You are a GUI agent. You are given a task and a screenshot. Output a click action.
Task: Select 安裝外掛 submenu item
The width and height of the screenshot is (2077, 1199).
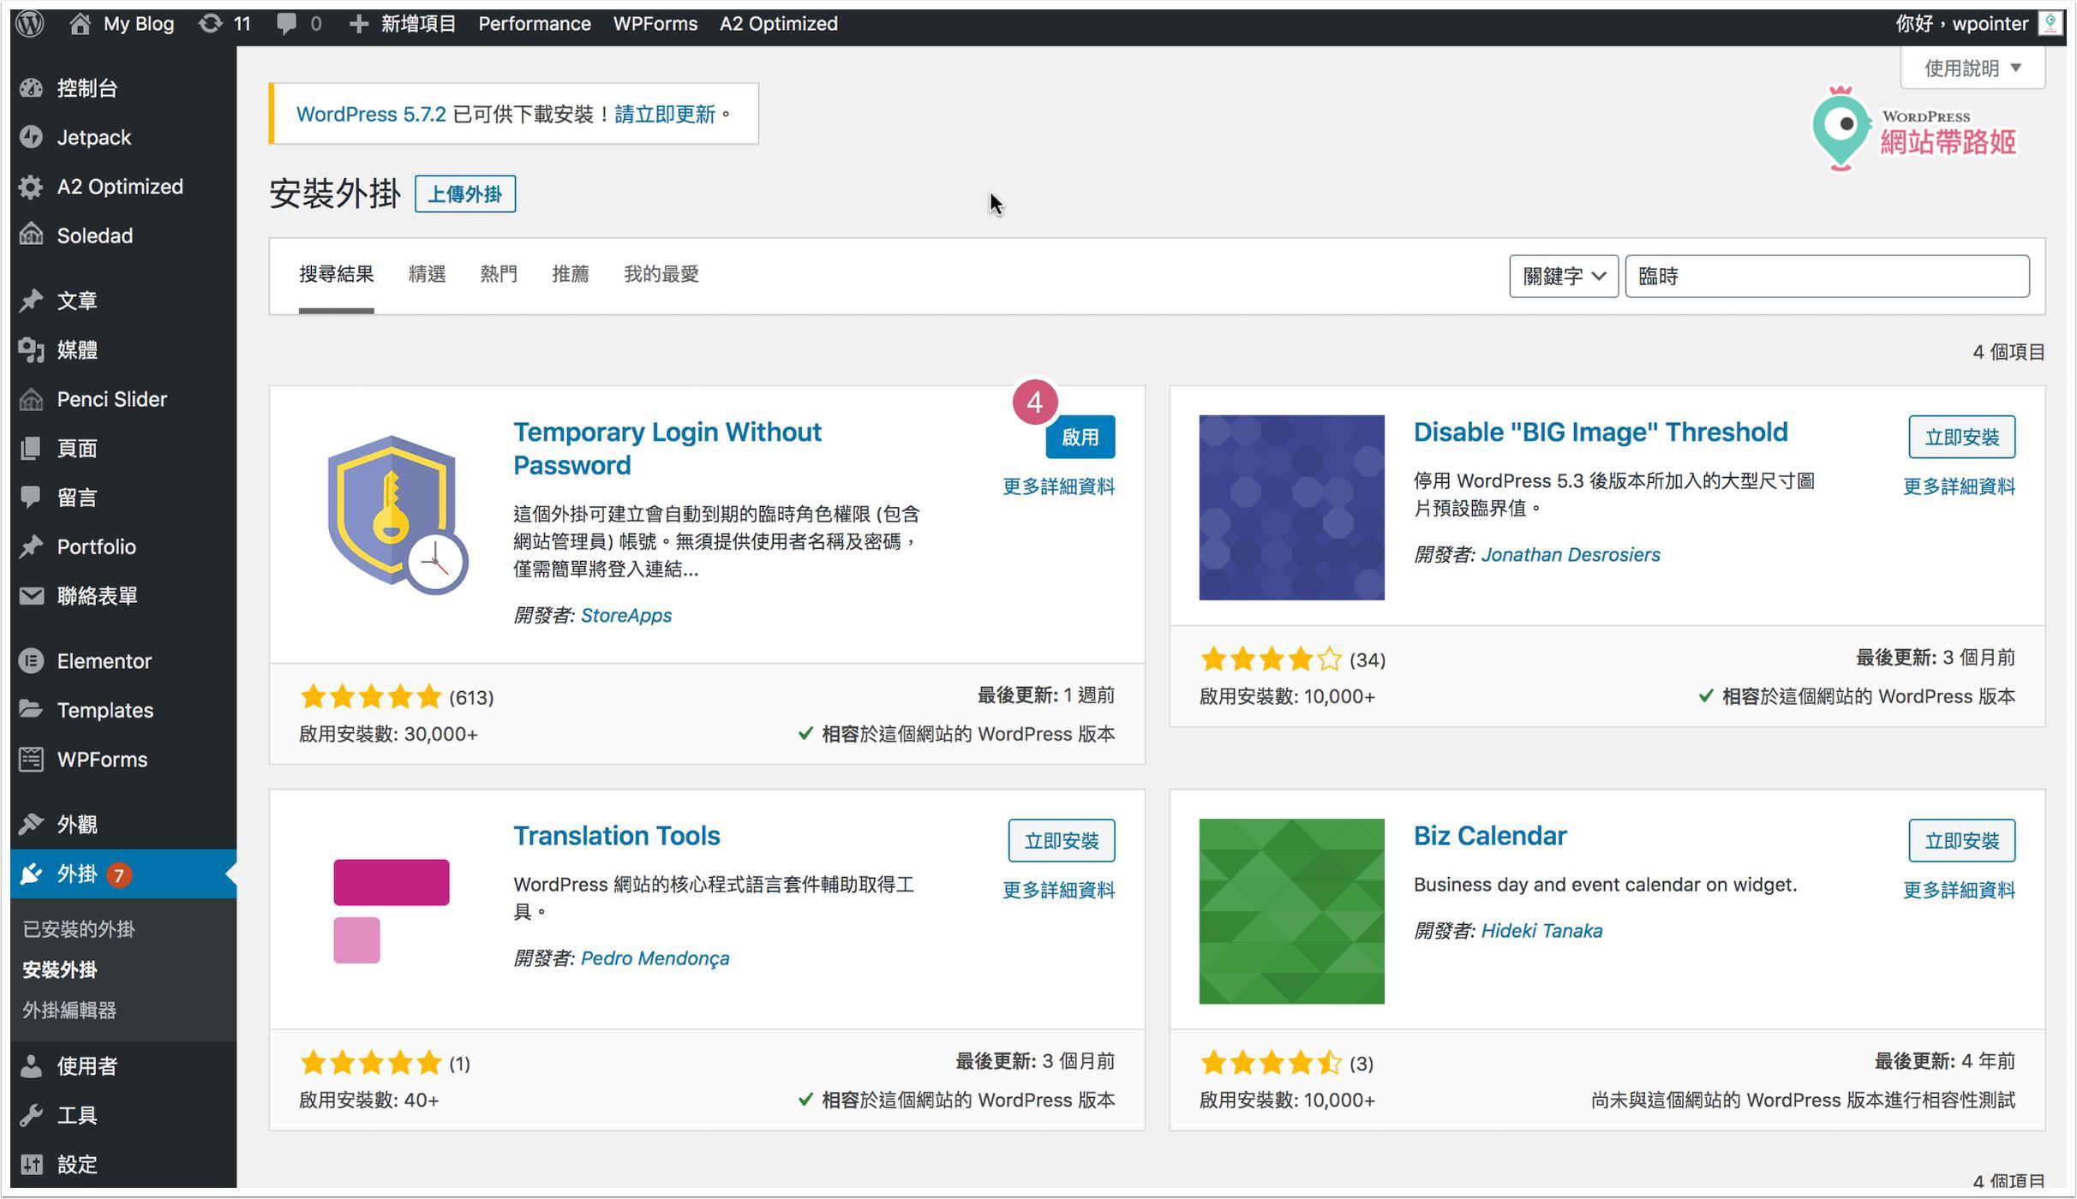coord(60,970)
